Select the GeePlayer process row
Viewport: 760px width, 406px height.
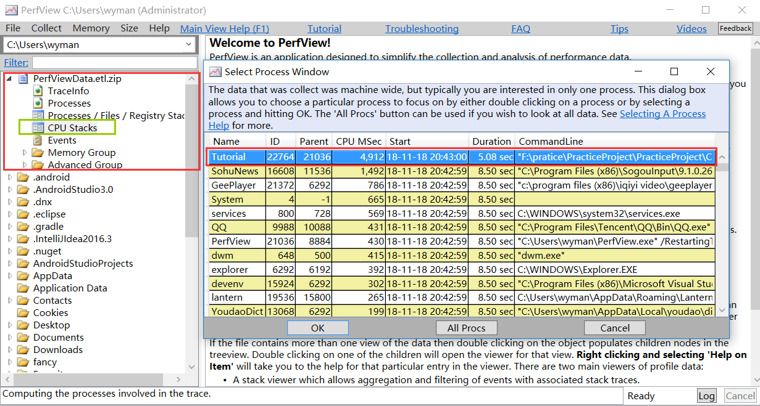(x=462, y=185)
